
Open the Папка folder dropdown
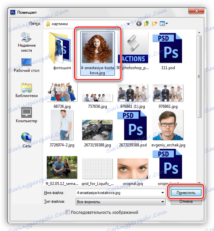87,24
